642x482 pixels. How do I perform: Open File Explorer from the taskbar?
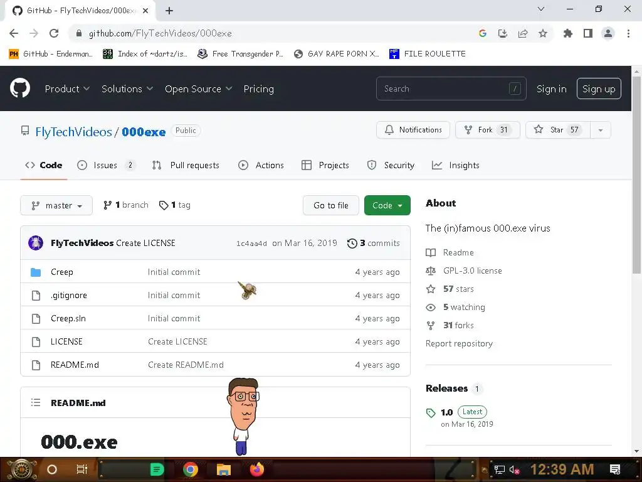click(x=224, y=469)
